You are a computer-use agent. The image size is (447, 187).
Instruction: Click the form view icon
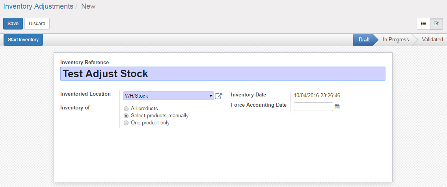click(x=436, y=24)
